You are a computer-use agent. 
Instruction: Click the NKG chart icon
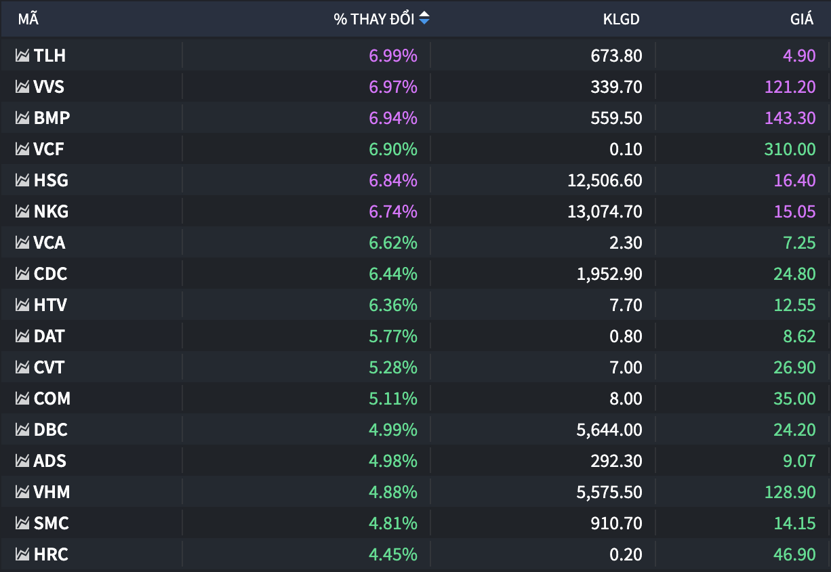pyautogui.click(x=22, y=211)
